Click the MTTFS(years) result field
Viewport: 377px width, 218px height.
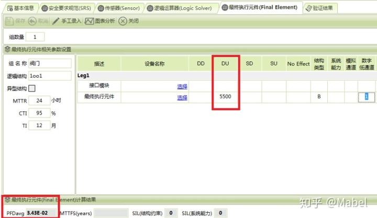coord(111,213)
